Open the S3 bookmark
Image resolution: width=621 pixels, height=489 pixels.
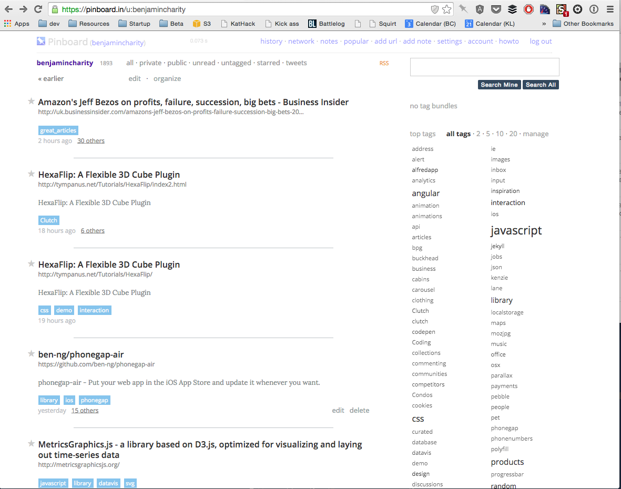click(201, 24)
